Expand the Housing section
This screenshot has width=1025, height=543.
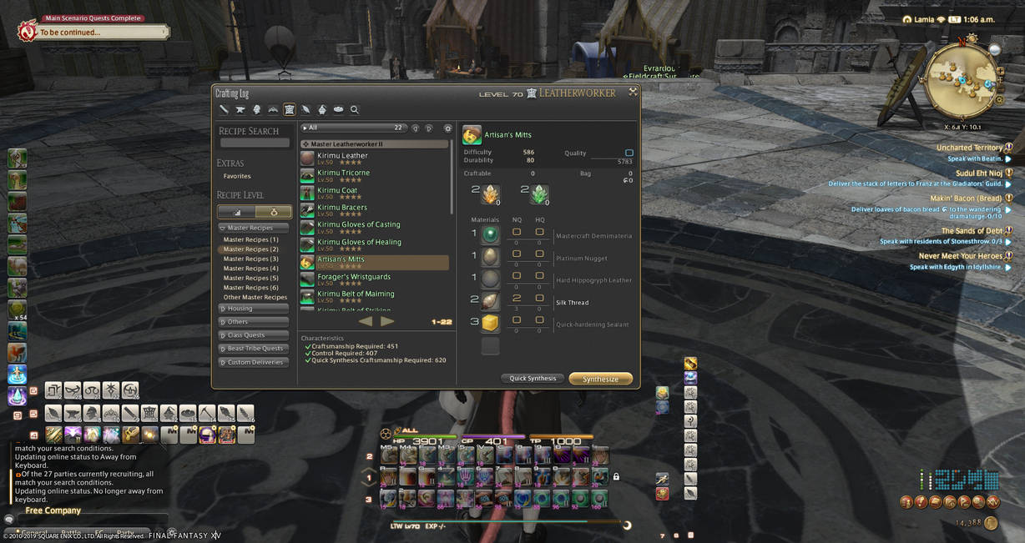pos(253,309)
